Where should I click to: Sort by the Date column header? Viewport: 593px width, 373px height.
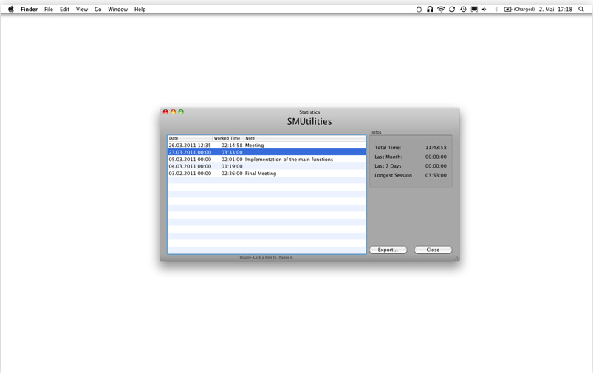pos(190,138)
